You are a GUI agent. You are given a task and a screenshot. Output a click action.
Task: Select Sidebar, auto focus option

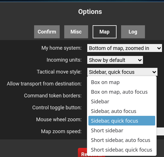click(x=122, y=111)
